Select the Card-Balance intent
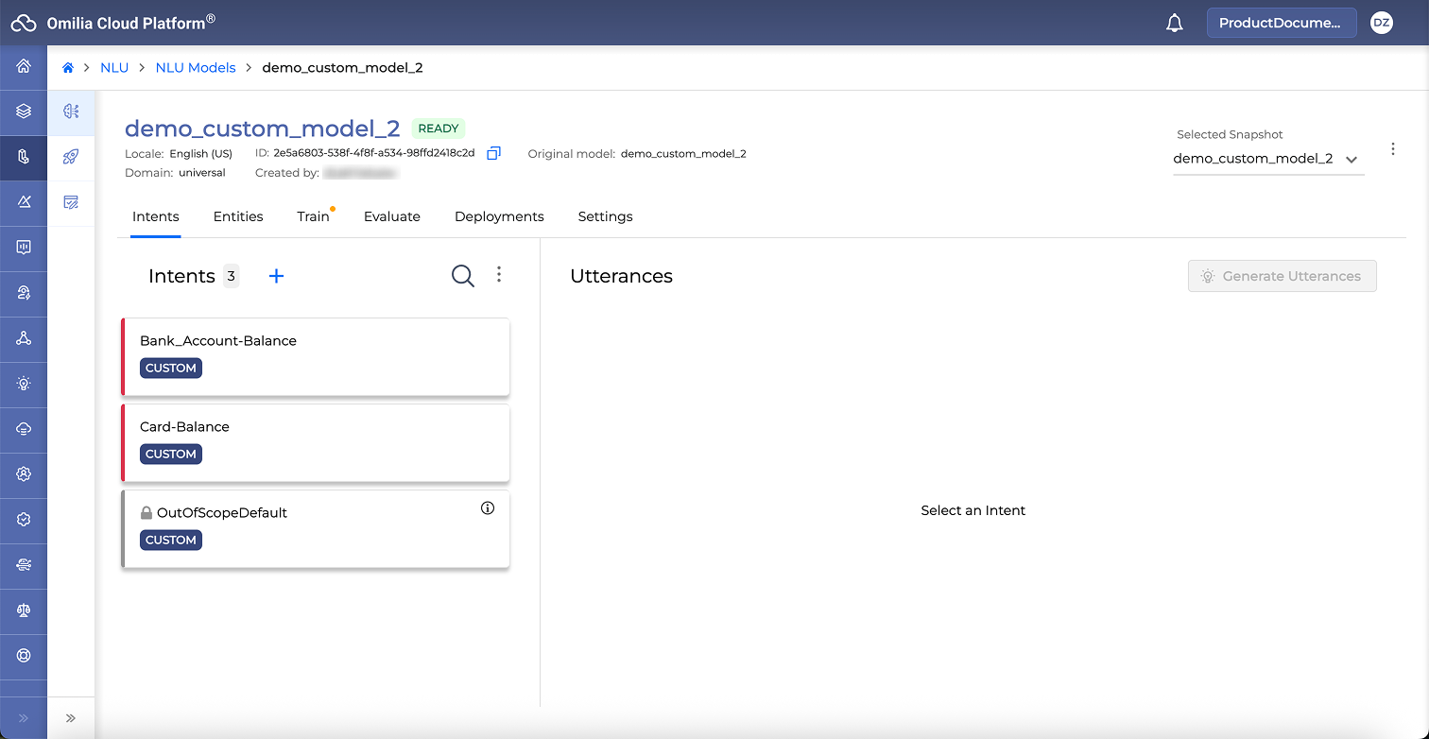The height and width of the screenshot is (739, 1429). [x=316, y=442]
